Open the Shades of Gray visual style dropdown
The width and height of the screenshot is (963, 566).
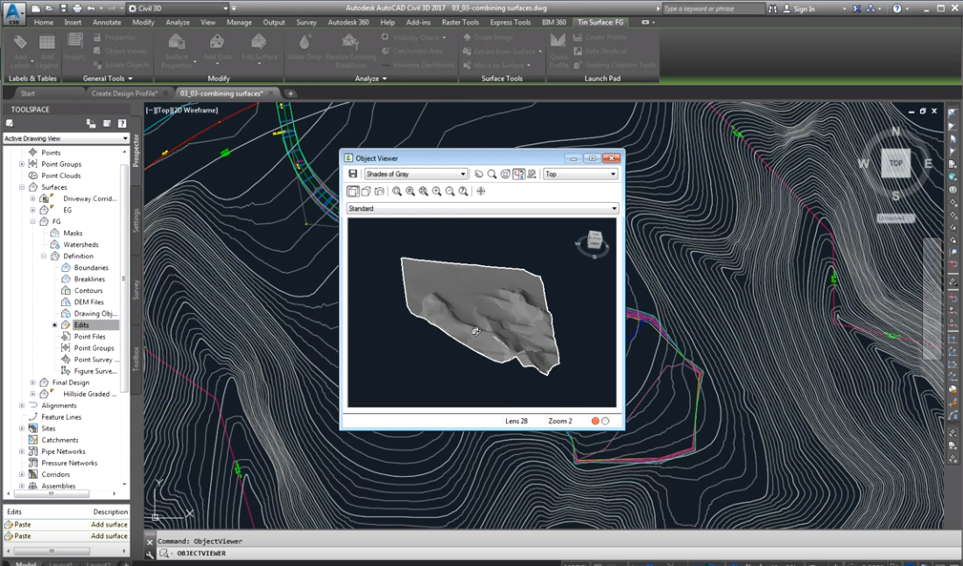click(416, 174)
